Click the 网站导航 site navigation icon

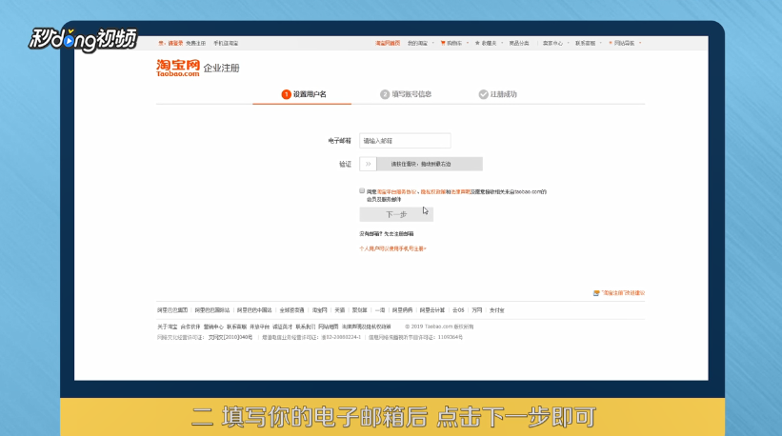coord(611,44)
